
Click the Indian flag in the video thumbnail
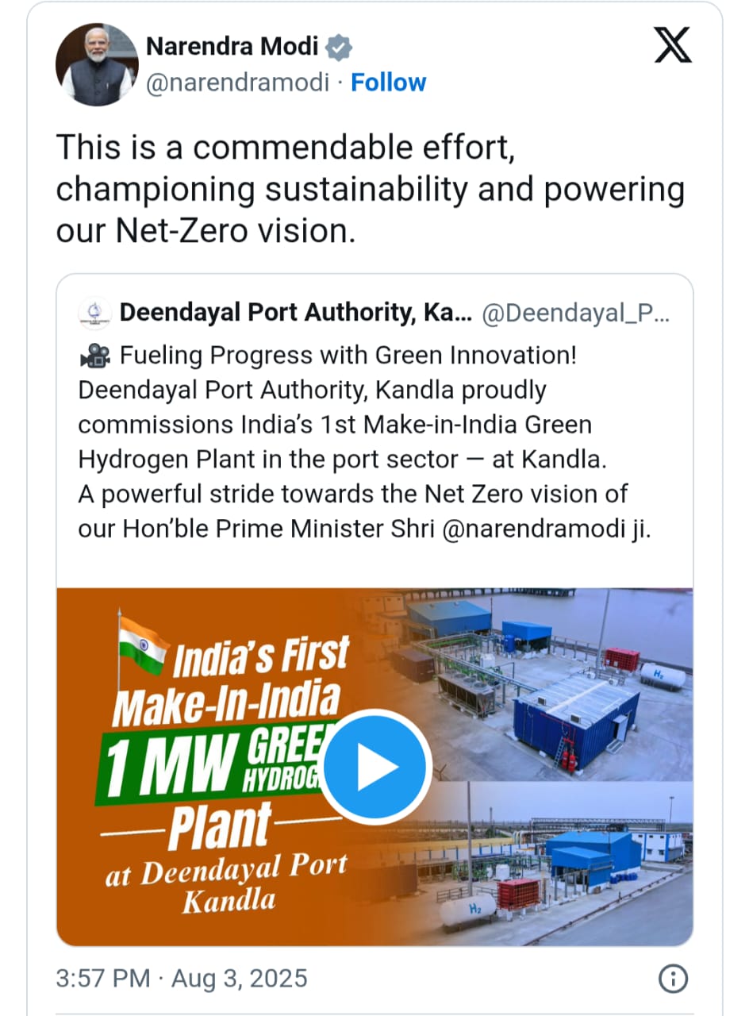pos(143,641)
